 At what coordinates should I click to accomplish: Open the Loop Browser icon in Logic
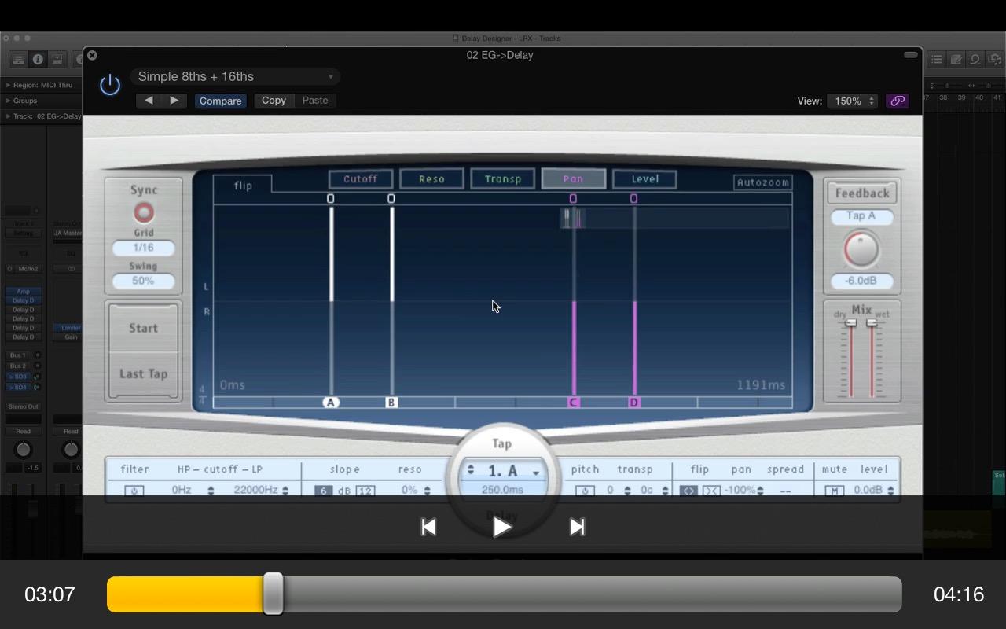click(975, 59)
